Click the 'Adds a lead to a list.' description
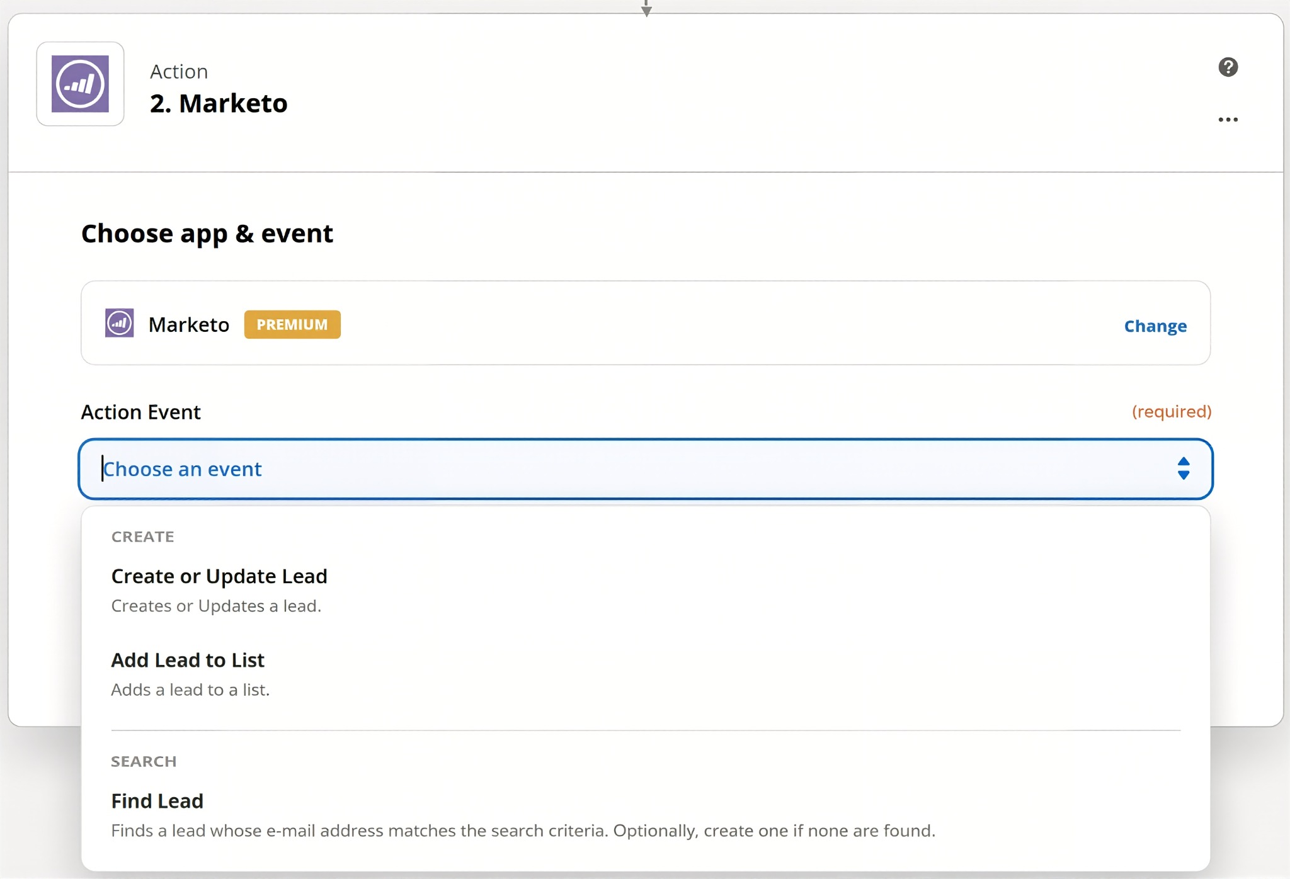Screen dimensions: 1290x879 (190, 689)
